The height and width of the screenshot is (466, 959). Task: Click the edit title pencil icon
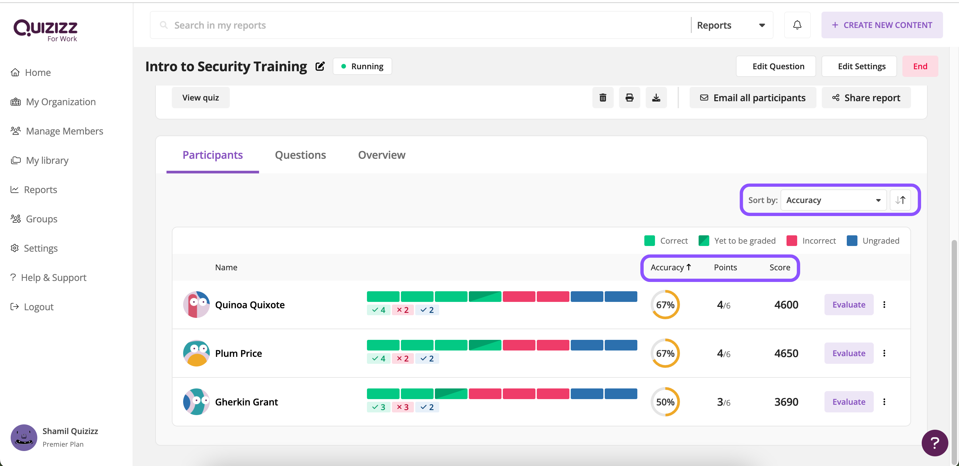click(x=320, y=66)
